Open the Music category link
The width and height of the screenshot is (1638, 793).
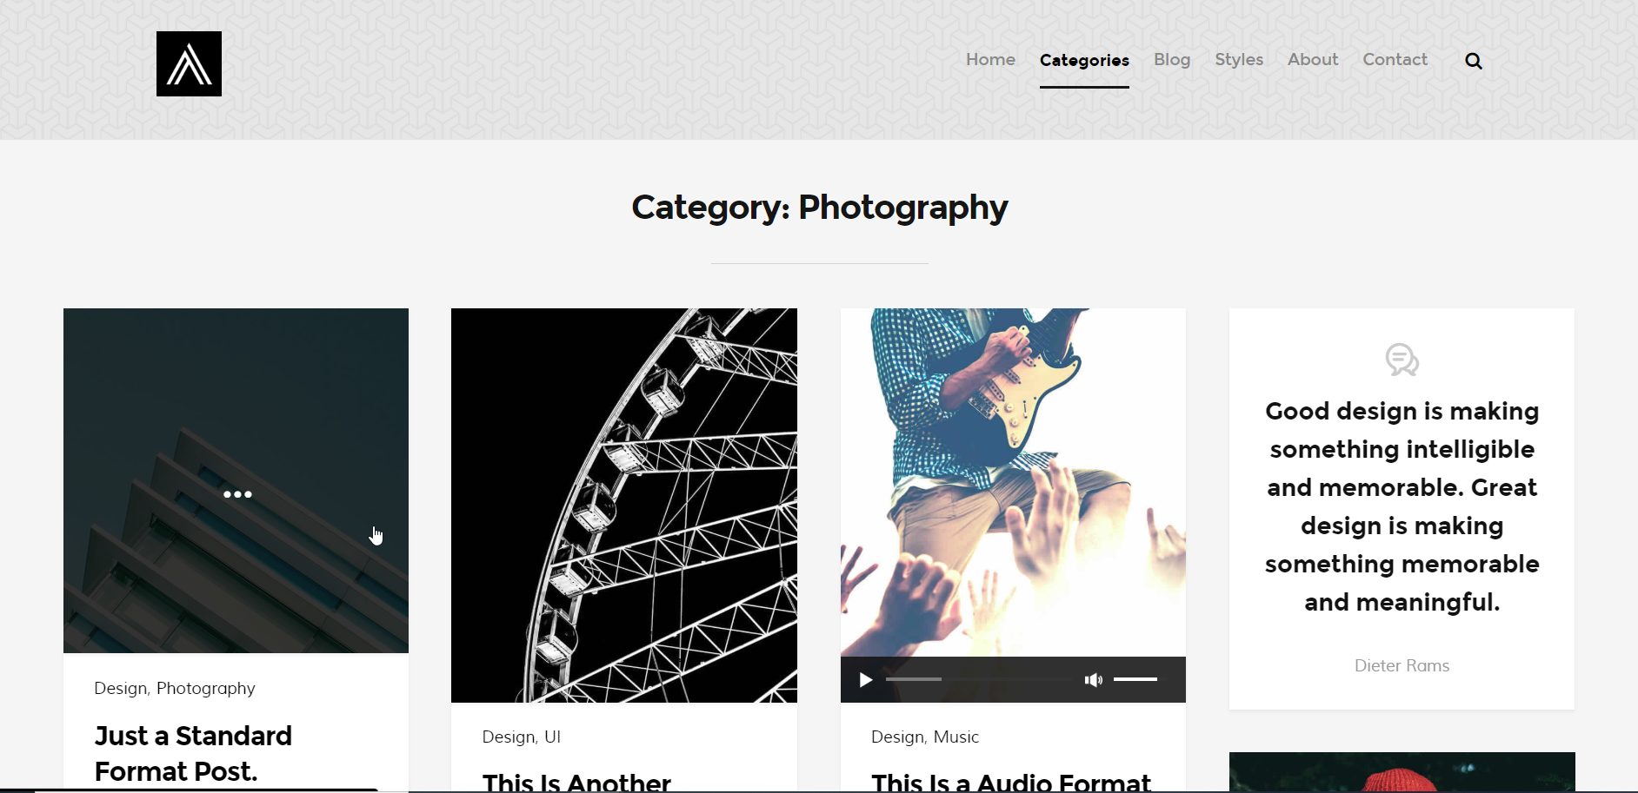pyautogui.click(x=956, y=737)
